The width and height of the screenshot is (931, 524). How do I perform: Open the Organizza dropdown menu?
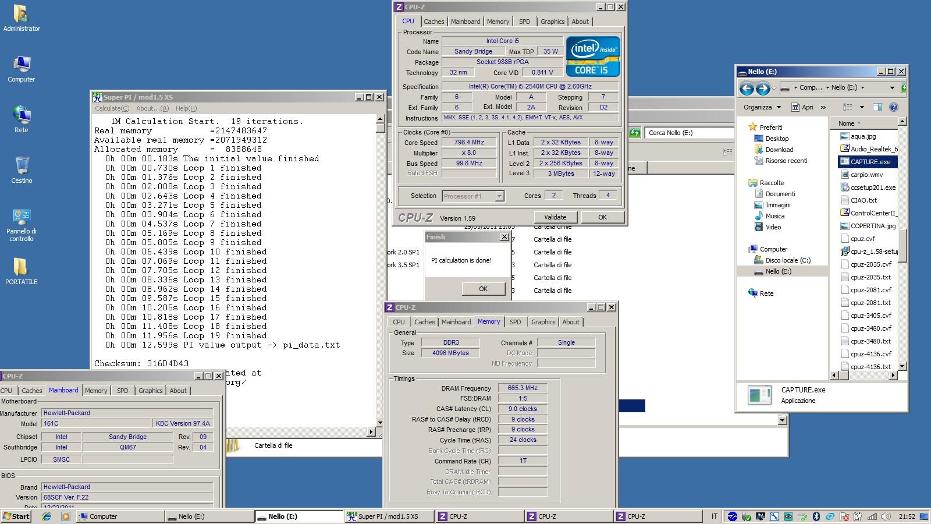click(x=762, y=107)
